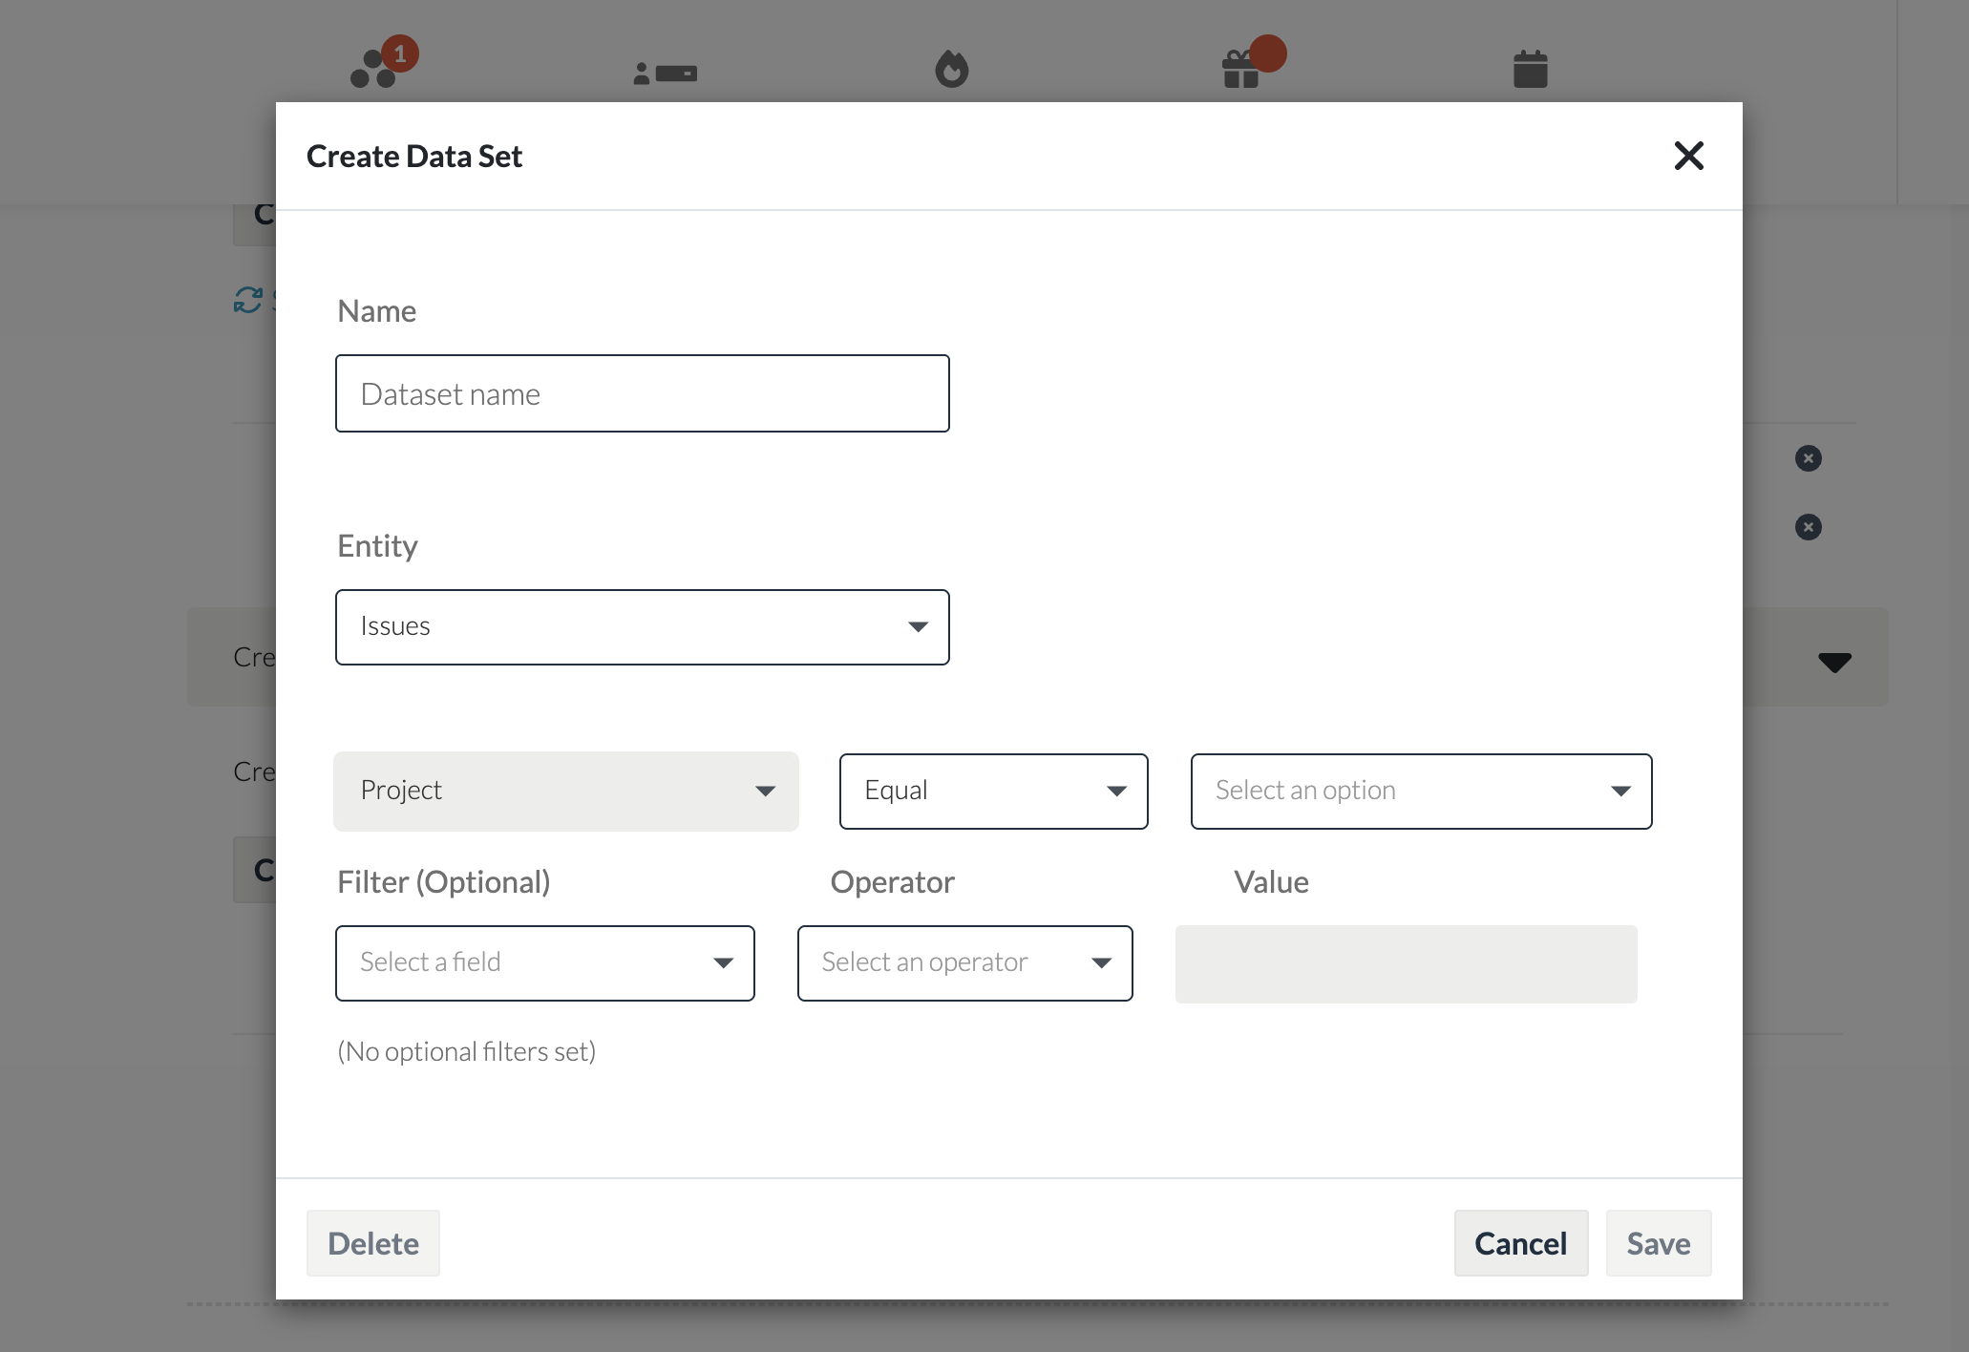Click the flame icon in top bar
Image resolution: width=1969 pixels, height=1352 pixels.
pos(951,69)
